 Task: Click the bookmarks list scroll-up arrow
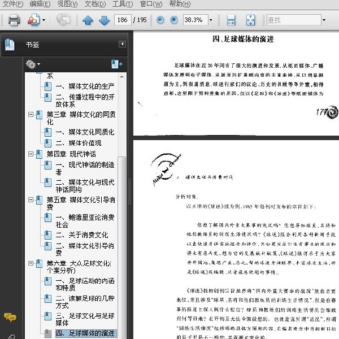tap(121, 77)
